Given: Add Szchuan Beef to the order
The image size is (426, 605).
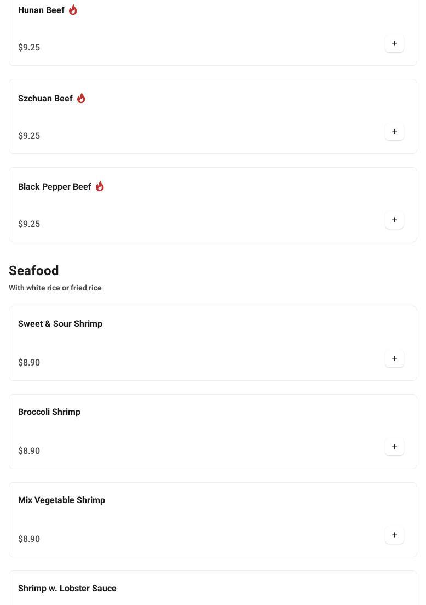Looking at the screenshot, I should coord(394,132).
